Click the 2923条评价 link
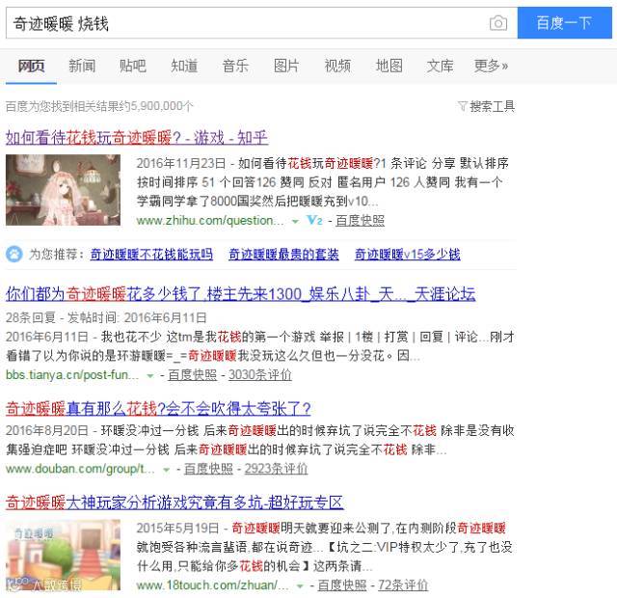This screenshot has height=598, width=617. click(276, 469)
